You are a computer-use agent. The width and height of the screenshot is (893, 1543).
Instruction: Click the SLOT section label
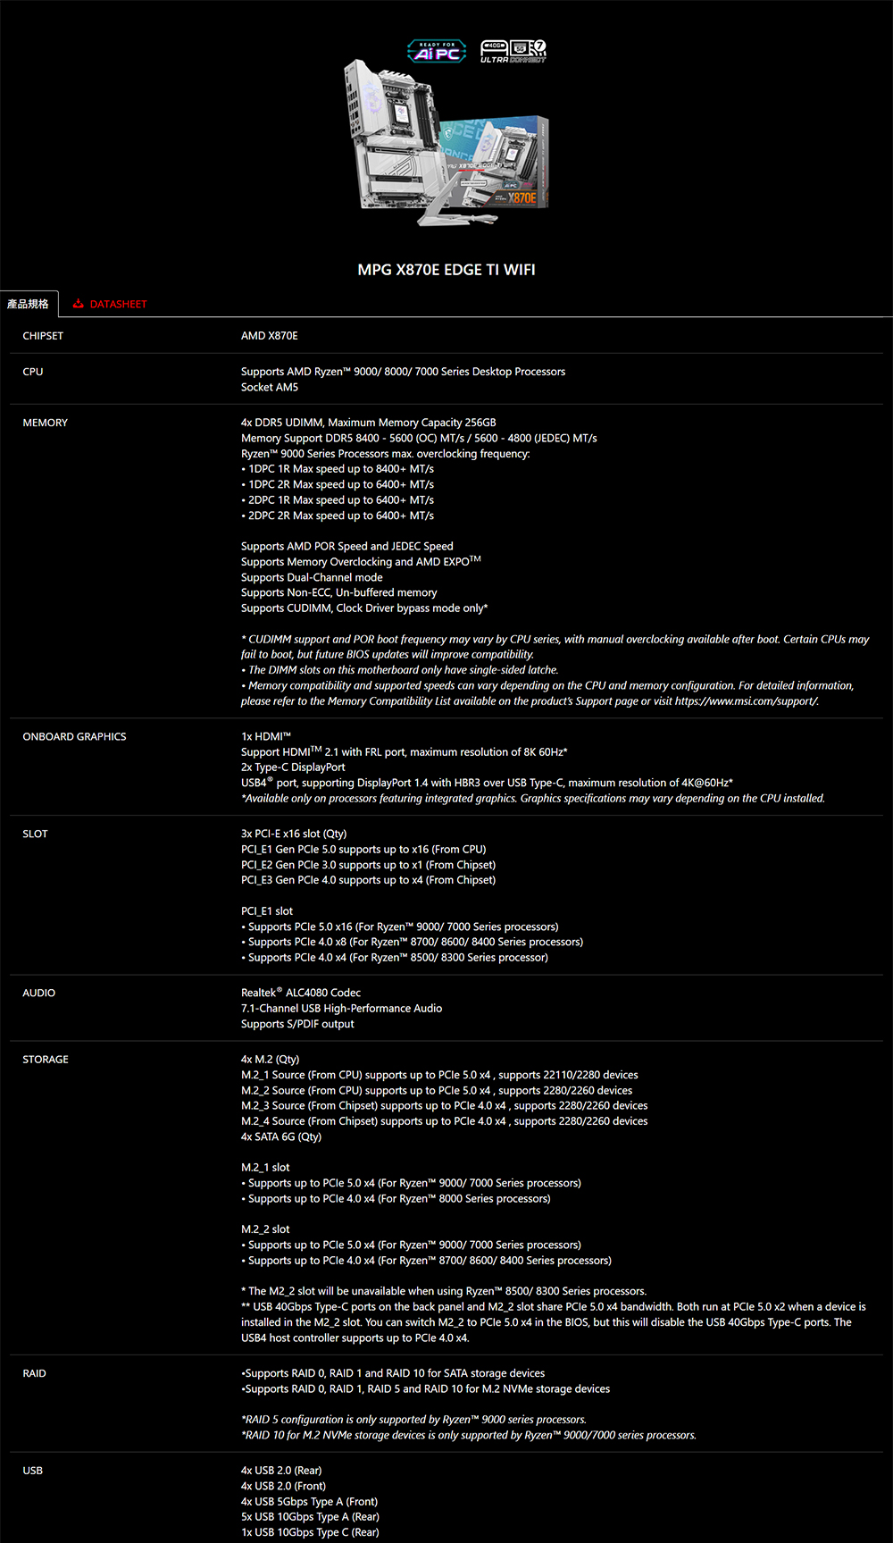[36, 834]
